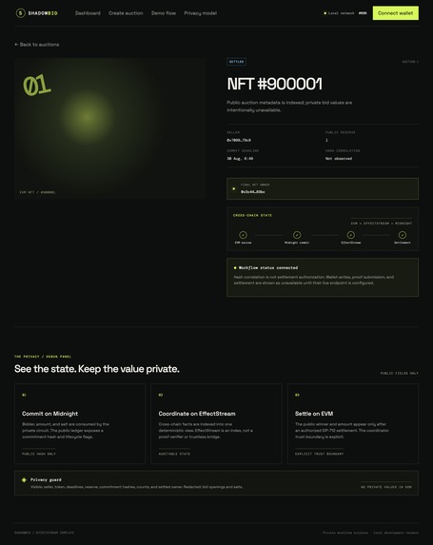Click the Settlement checkmark icon
433x545 pixels.
point(402,235)
